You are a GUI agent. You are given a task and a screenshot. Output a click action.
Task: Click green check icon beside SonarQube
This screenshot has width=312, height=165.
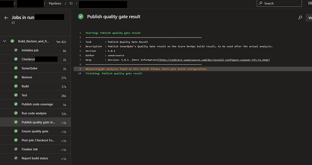(16, 68)
